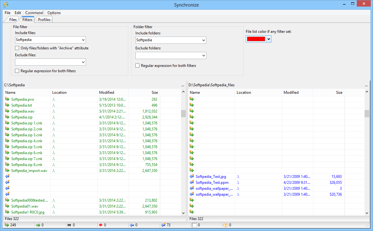Click the left file list scroll up arrow
The image size is (373, 231).
pyautogui.click(x=183, y=92)
